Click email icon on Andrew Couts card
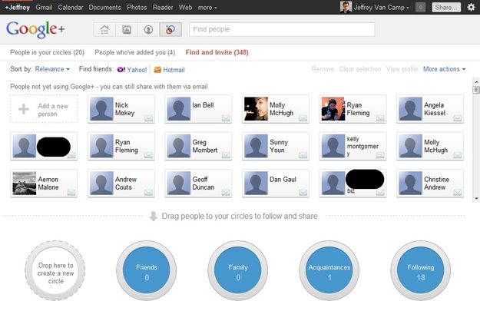This screenshot has height=311, width=480. click(x=148, y=192)
